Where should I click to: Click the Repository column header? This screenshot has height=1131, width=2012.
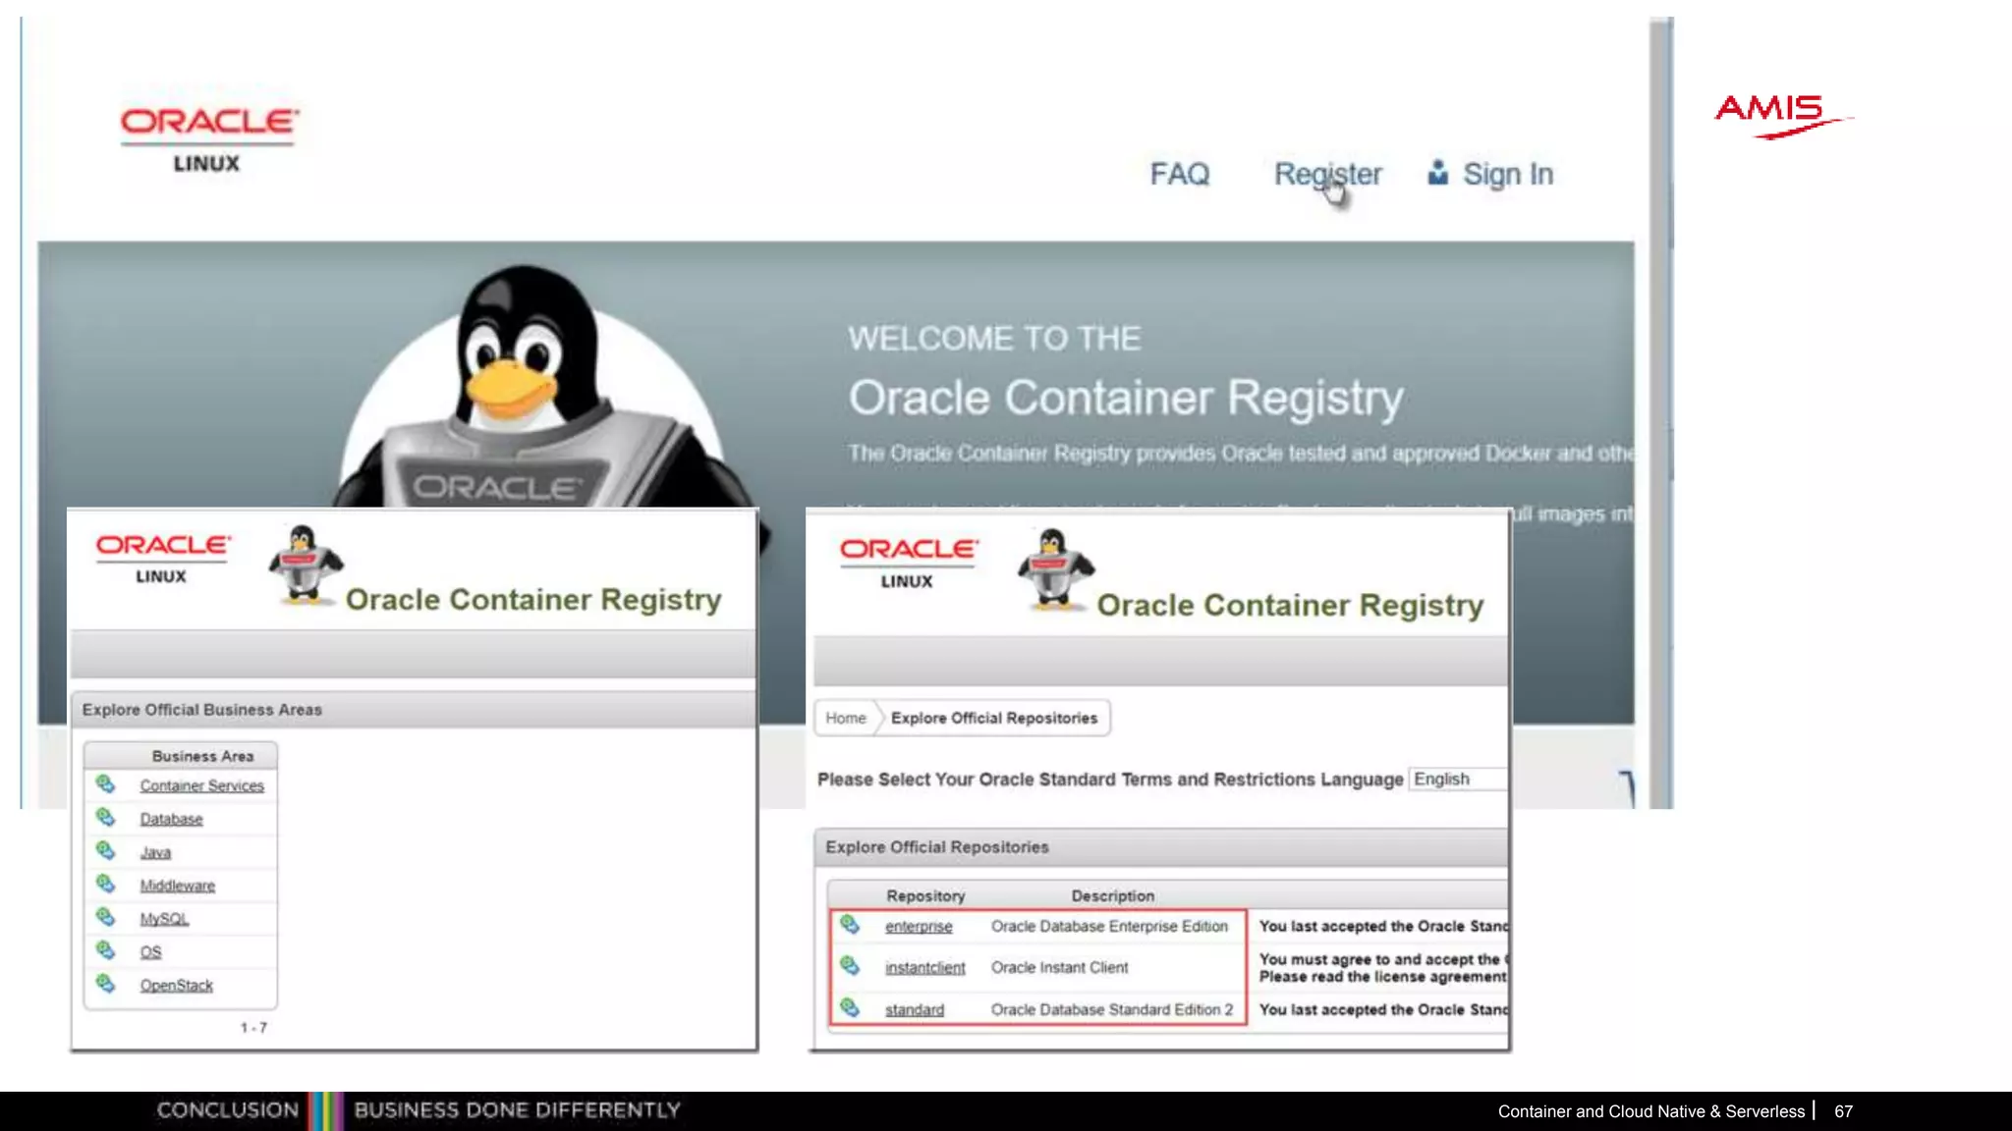pos(925,896)
